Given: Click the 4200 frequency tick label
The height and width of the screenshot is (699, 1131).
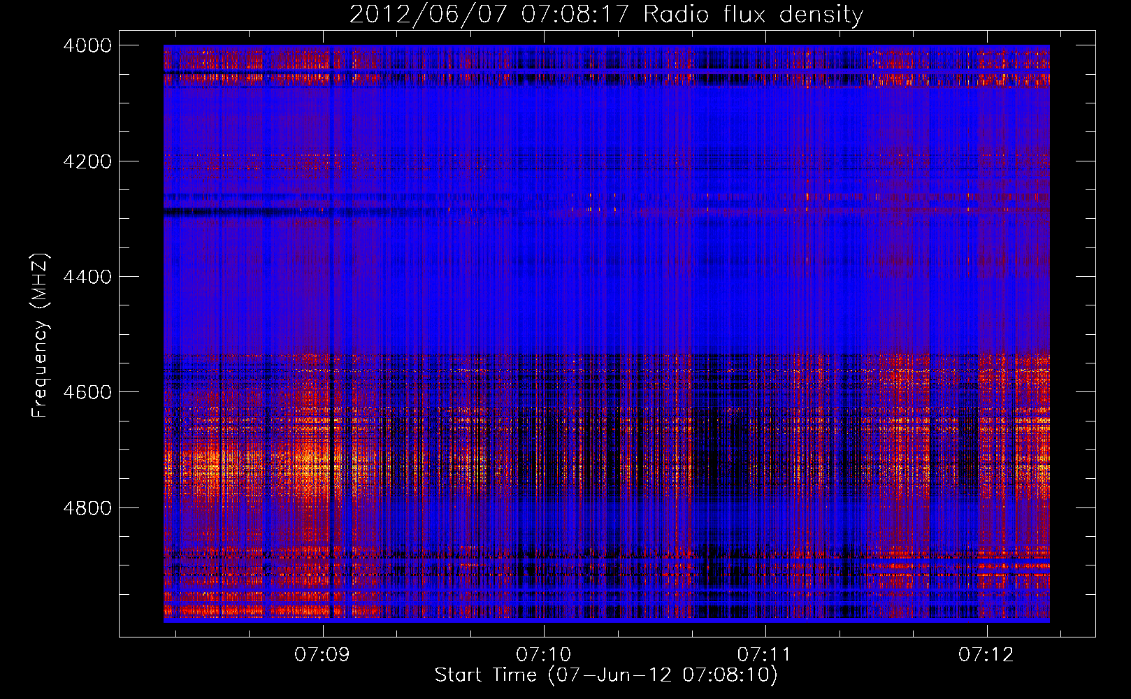Looking at the screenshot, I should [87, 161].
